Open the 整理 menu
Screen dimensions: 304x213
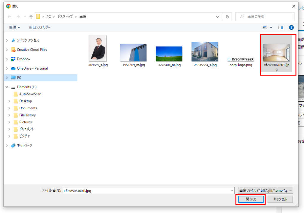coord(15,28)
